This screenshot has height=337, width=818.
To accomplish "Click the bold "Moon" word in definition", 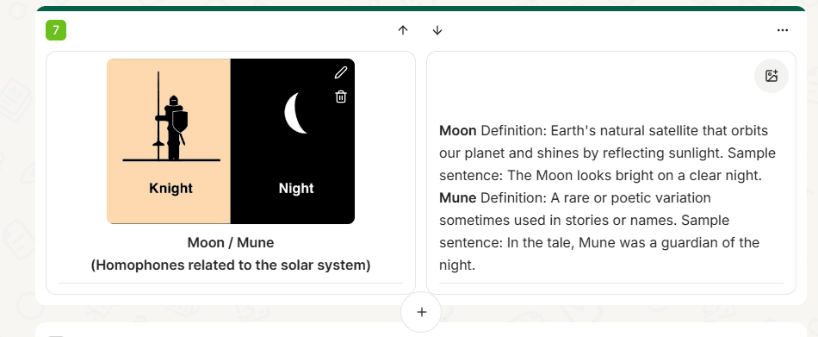I will [x=457, y=131].
